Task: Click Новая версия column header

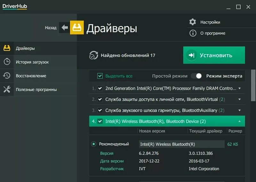Action: click(152, 131)
